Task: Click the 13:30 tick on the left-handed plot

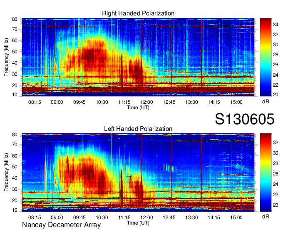Action: [191, 217]
